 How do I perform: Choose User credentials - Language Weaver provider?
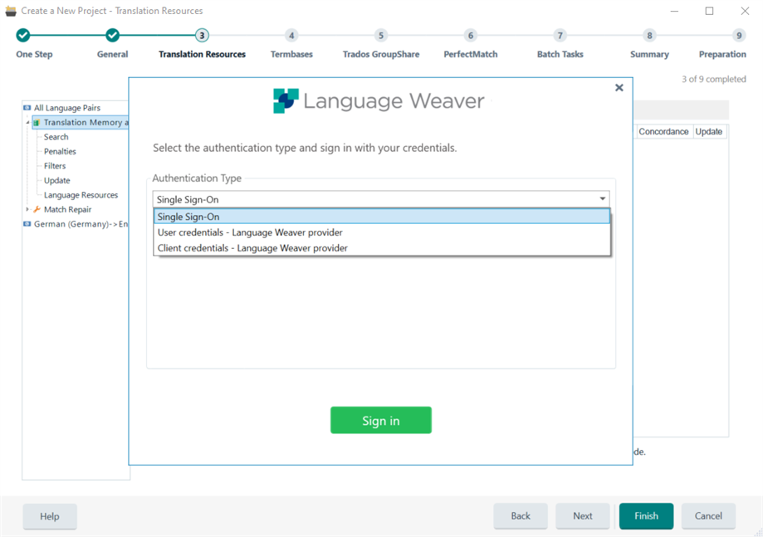point(382,232)
